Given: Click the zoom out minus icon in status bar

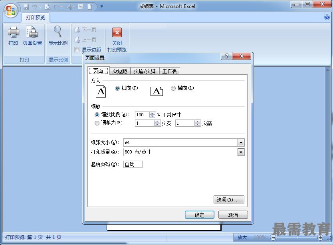Looking at the screenshot, I should tap(273, 237).
